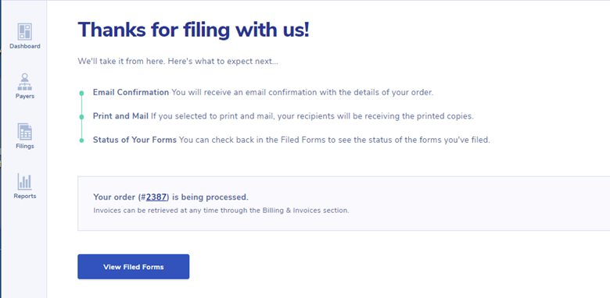Go to Payers via its text label
Screen dimensions: 610x298
click(25, 96)
